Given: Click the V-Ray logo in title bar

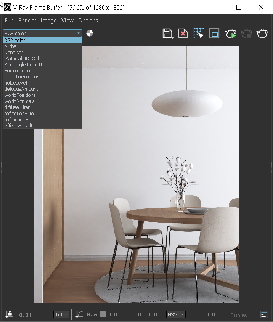Looking at the screenshot, I should (x=7, y=7).
